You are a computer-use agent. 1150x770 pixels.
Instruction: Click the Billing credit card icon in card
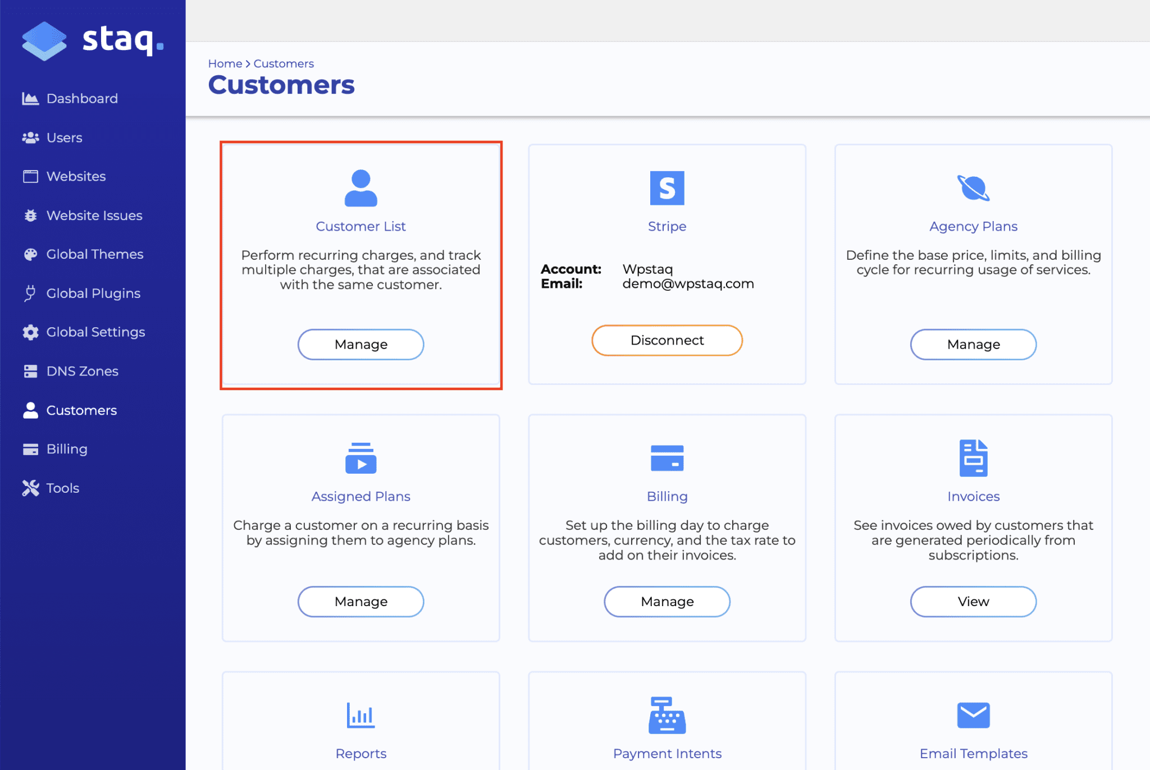[x=667, y=458]
